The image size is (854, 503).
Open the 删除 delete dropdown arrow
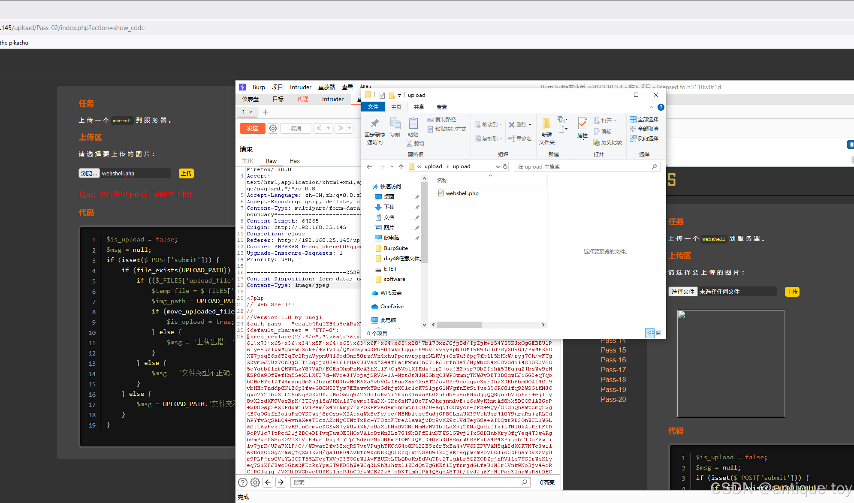point(530,125)
